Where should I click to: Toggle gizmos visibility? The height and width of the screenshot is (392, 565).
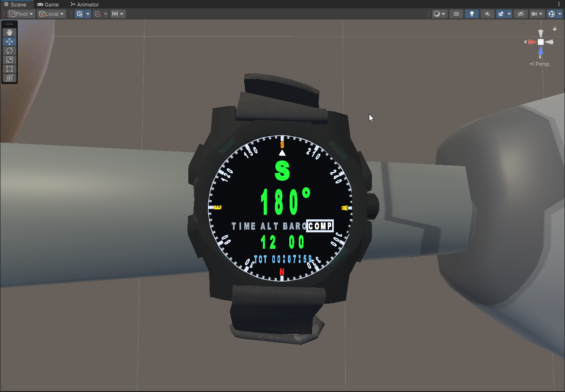pyautogui.click(x=551, y=14)
